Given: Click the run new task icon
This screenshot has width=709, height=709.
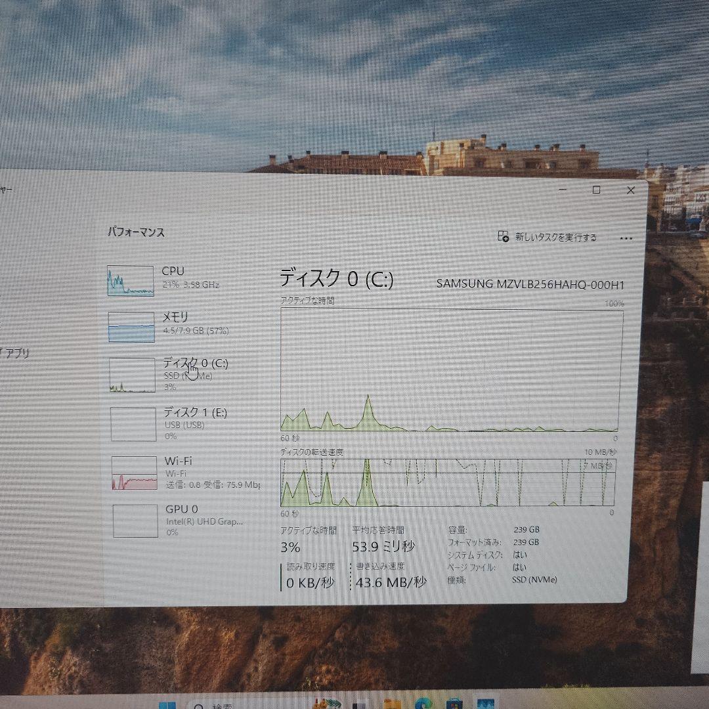Looking at the screenshot, I should tap(504, 237).
